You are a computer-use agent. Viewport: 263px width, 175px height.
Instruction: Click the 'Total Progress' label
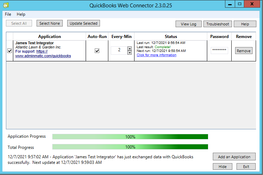pyautogui.click(x=21, y=147)
